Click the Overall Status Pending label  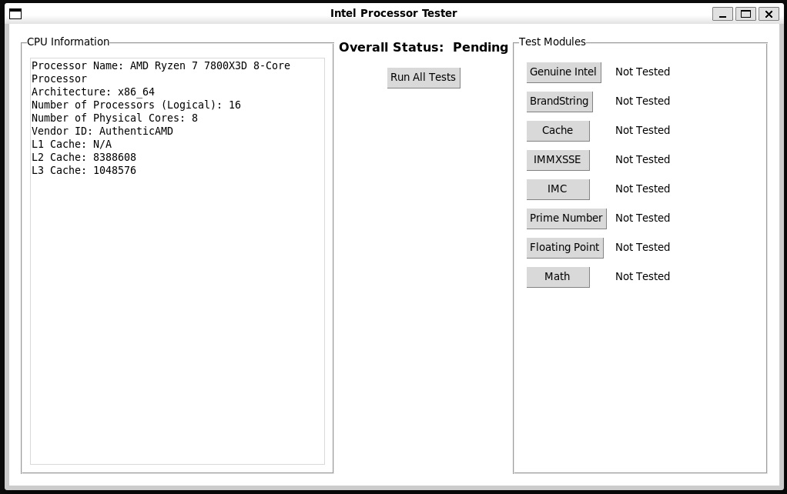click(424, 47)
